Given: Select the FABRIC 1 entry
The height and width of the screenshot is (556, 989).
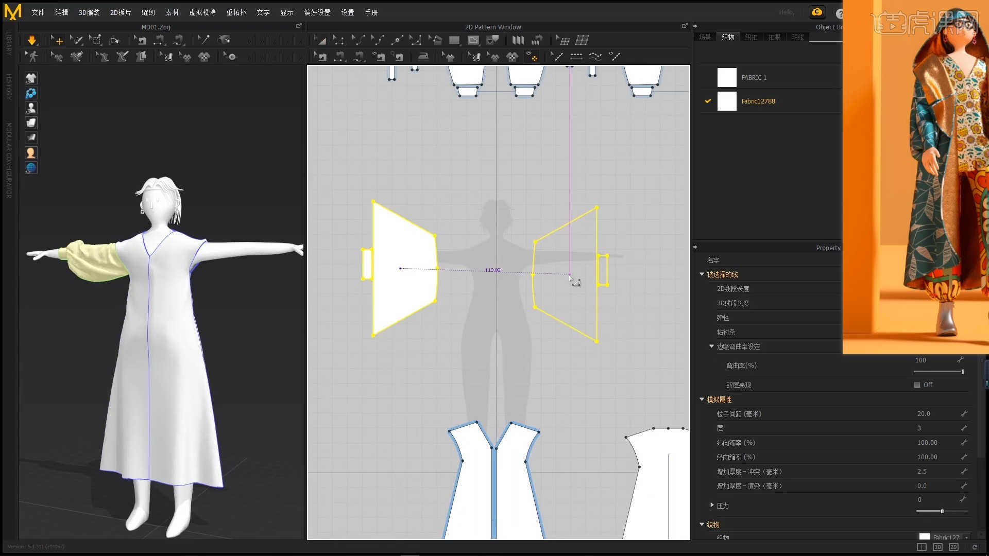Looking at the screenshot, I should tap(754, 78).
